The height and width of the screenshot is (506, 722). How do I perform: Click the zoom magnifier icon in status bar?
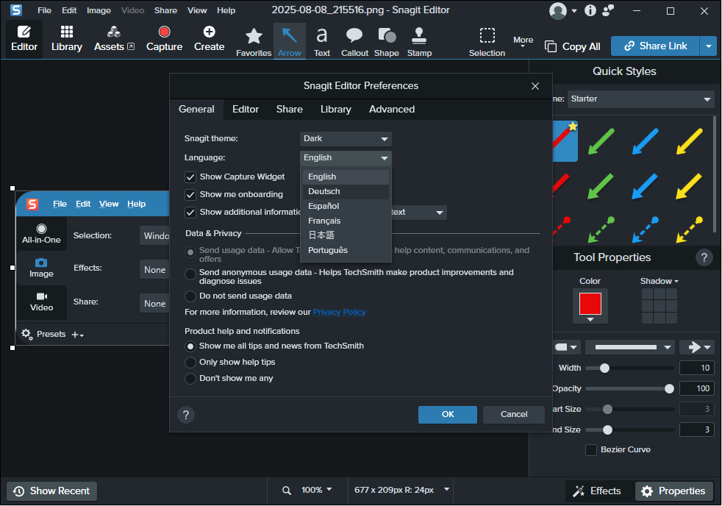287,491
